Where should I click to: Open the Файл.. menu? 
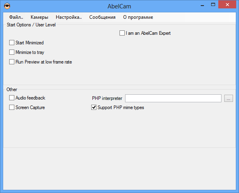tap(16, 17)
